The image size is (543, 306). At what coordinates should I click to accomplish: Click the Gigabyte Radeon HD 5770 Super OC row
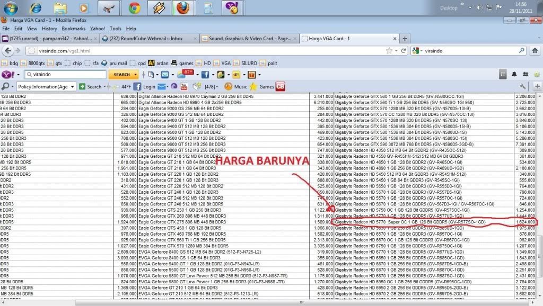coord(435,222)
